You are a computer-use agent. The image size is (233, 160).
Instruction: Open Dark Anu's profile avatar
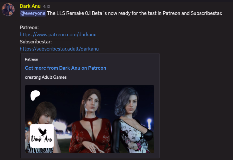(8, 9)
